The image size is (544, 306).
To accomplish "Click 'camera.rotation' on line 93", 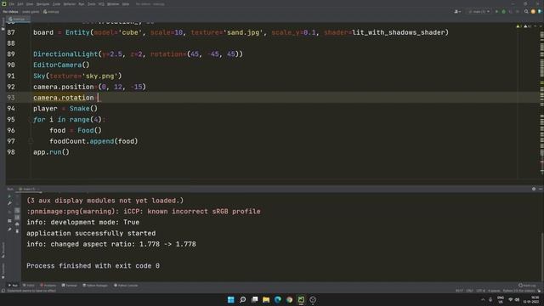I will point(64,98).
